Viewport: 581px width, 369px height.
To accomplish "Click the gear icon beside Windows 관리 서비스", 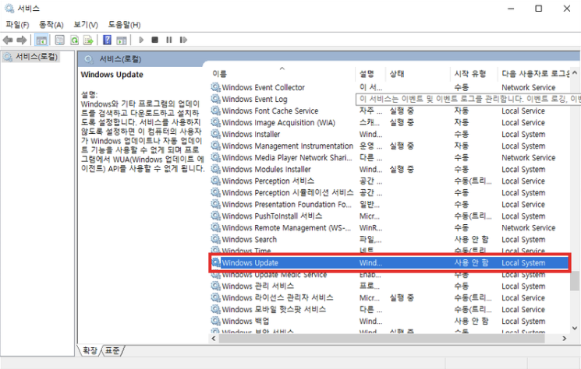I will point(216,286).
